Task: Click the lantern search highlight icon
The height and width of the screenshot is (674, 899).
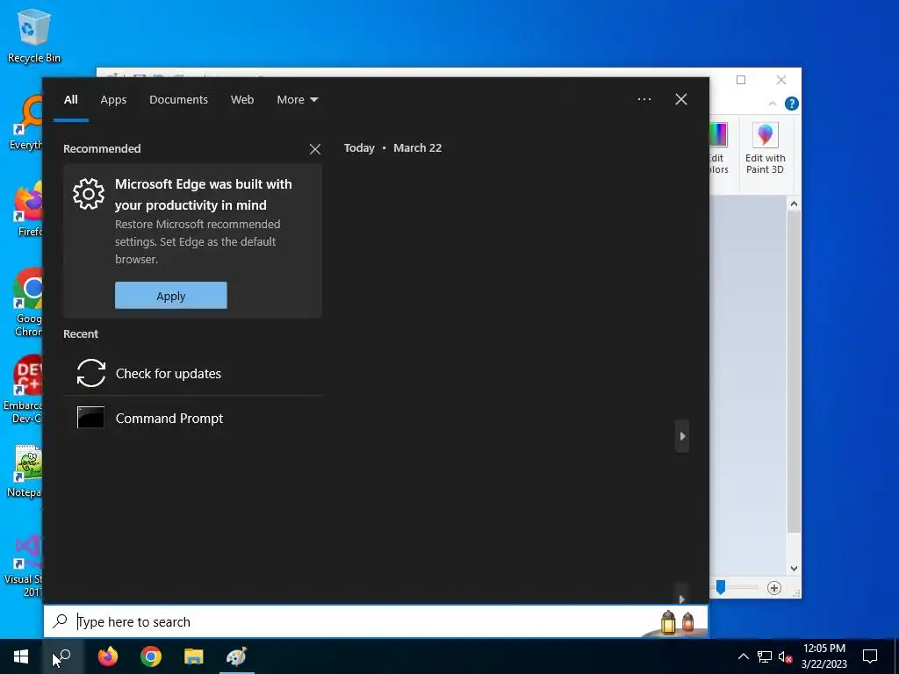Action: [677, 621]
